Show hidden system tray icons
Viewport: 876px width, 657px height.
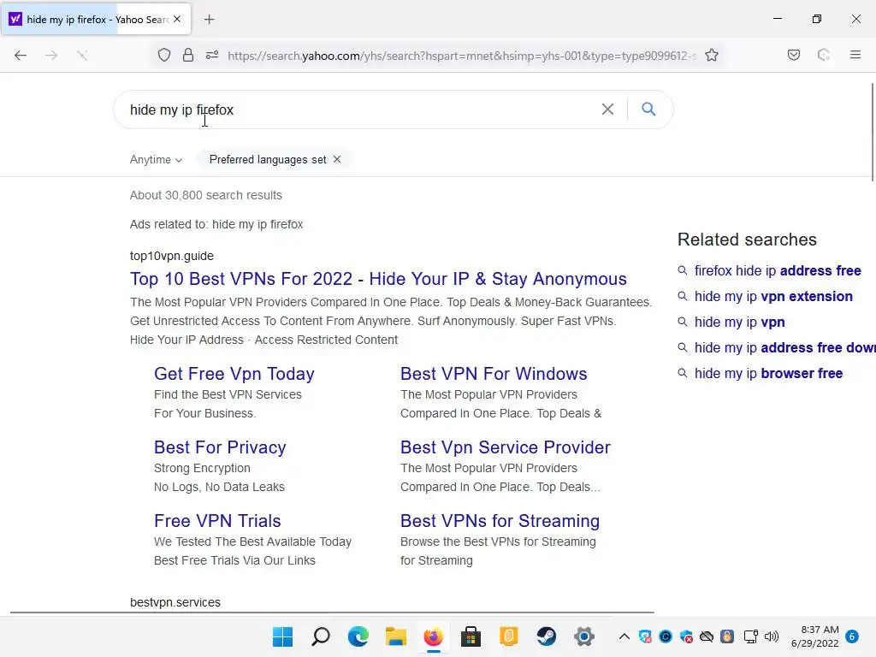coord(624,636)
